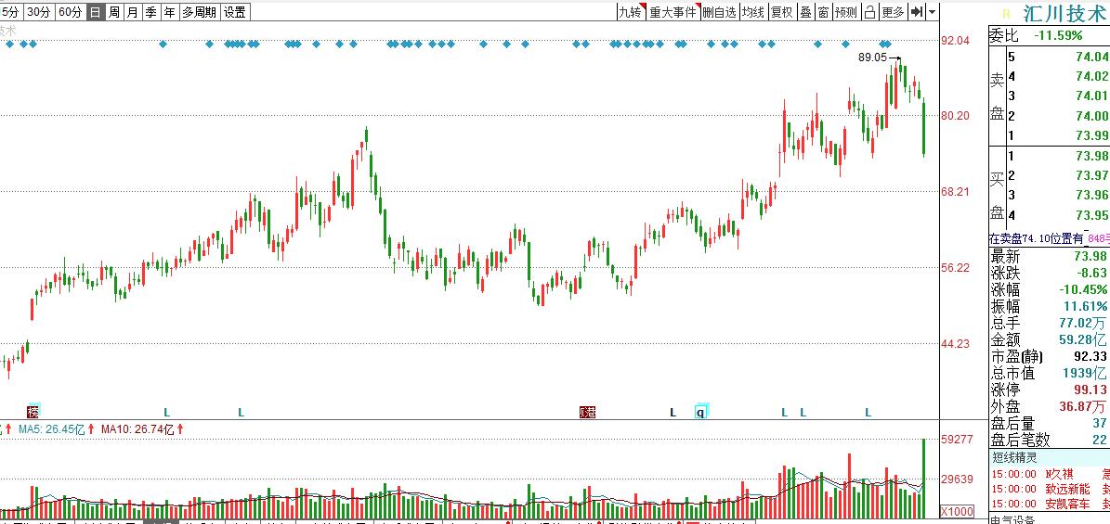
Task: Open the 安凯客车 short-term alert row
Action: pos(1049,504)
